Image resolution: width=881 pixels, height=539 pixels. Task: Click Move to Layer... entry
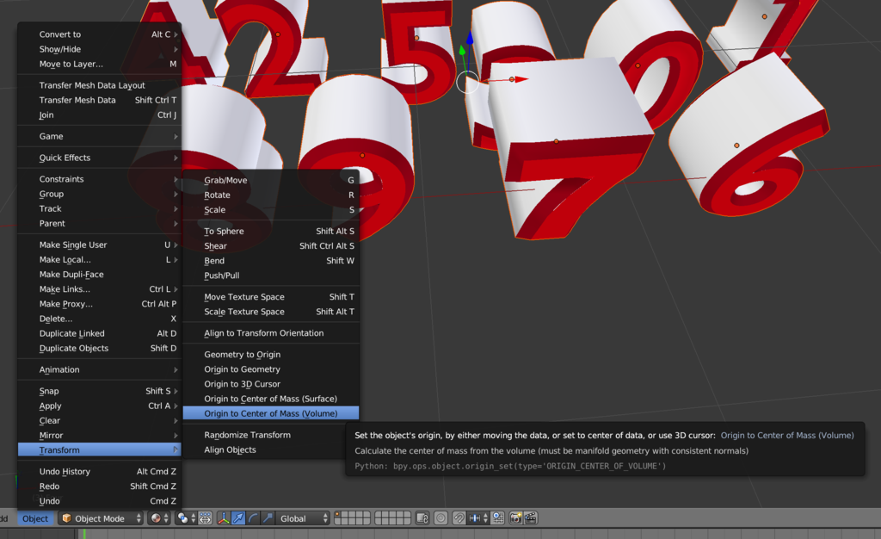click(100, 64)
